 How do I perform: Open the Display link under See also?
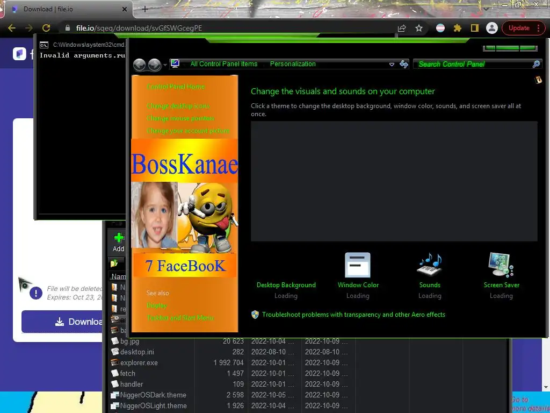[x=156, y=305]
